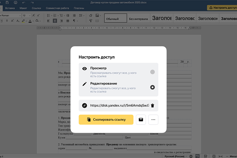Click the clear formatting eraser icon
Viewport: 237px width, 158px height.
tap(91, 15)
